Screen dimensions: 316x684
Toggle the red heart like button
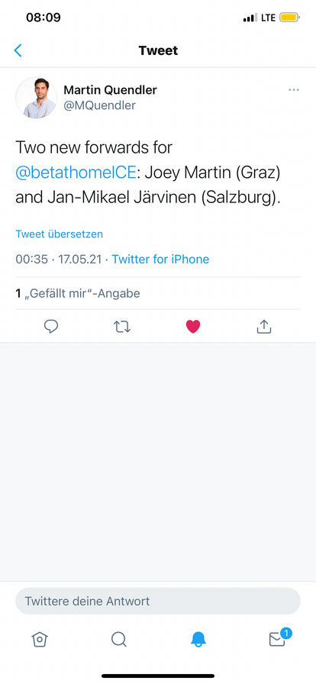[193, 326]
